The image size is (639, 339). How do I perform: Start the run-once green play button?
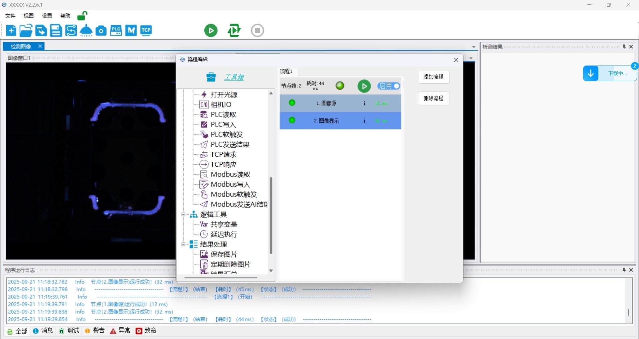tap(211, 31)
